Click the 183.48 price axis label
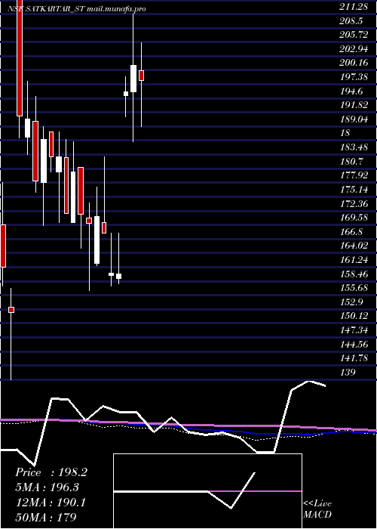The width and height of the screenshot is (377, 529). tap(354, 147)
